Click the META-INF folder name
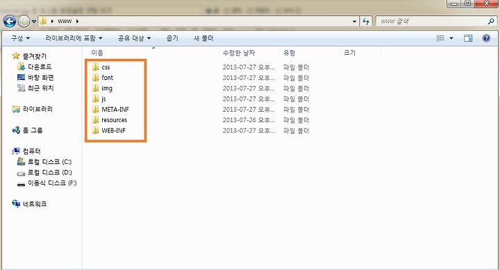Screen dimensions: 500x270 (115, 110)
